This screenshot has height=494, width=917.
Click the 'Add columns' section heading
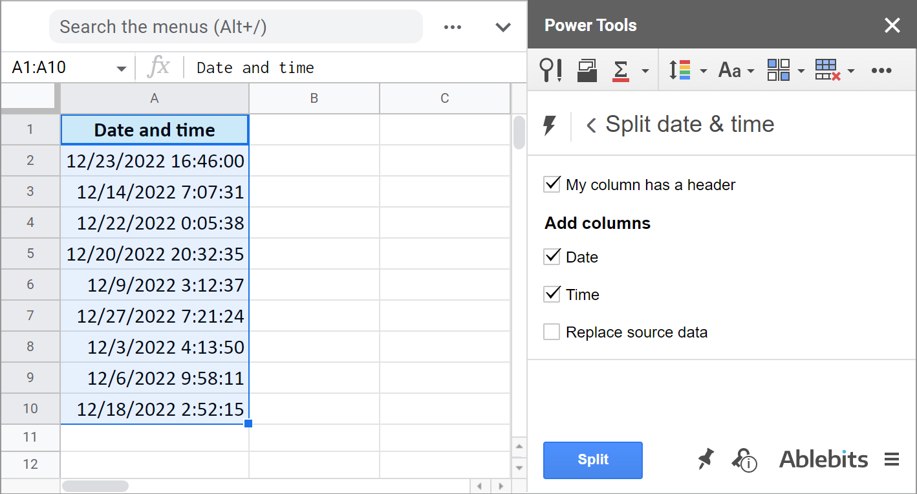click(598, 223)
